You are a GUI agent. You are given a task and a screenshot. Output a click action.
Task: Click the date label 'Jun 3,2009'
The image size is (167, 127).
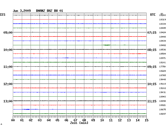[x=22, y=11]
